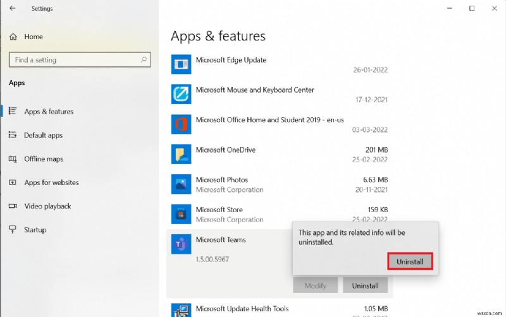506x317 pixels.
Task: Click the Microsoft Teams icon
Action: click(x=181, y=244)
